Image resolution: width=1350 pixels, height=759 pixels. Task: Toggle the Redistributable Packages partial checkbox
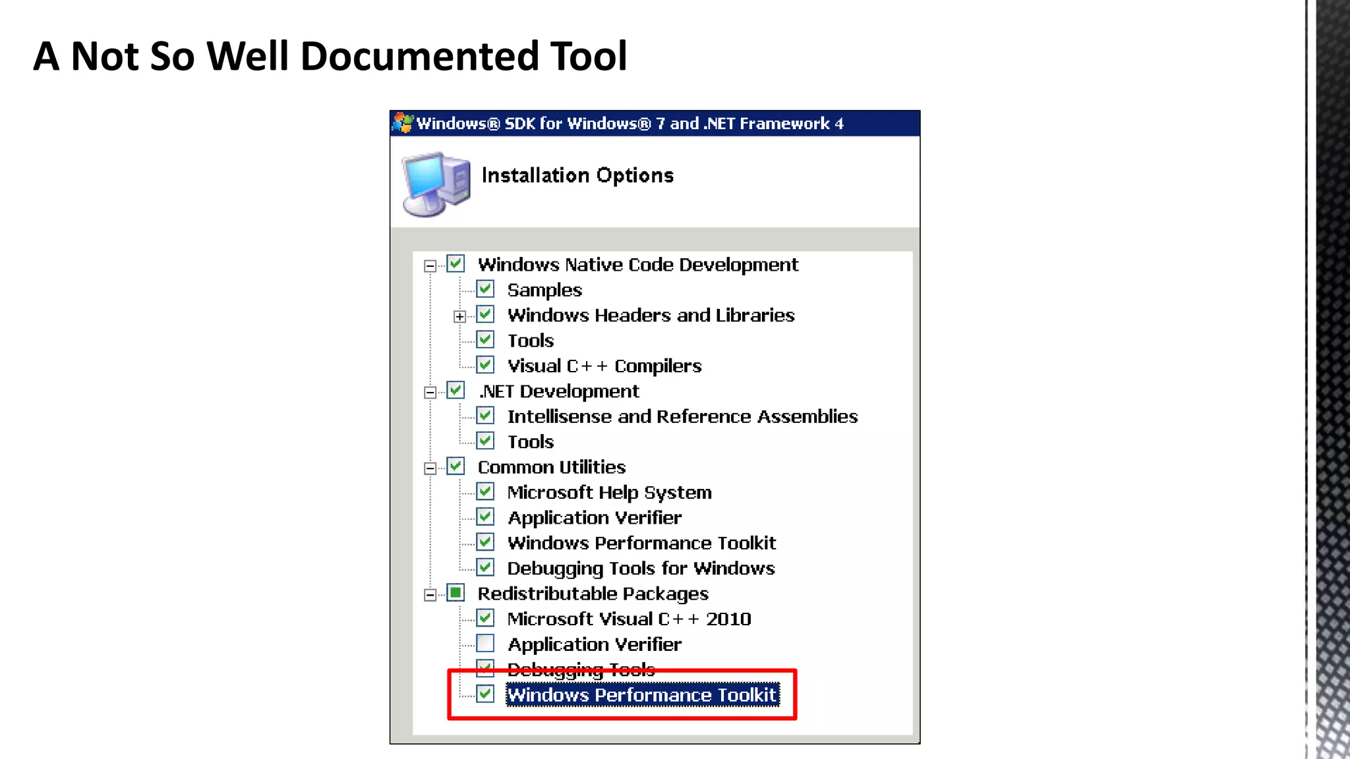pyautogui.click(x=455, y=593)
